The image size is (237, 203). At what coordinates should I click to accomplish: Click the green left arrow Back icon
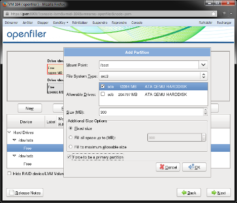tap(184, 192)
